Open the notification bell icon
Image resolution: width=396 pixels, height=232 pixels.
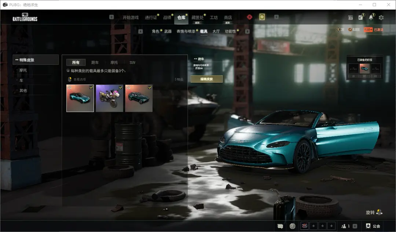(x=371, y=18)
